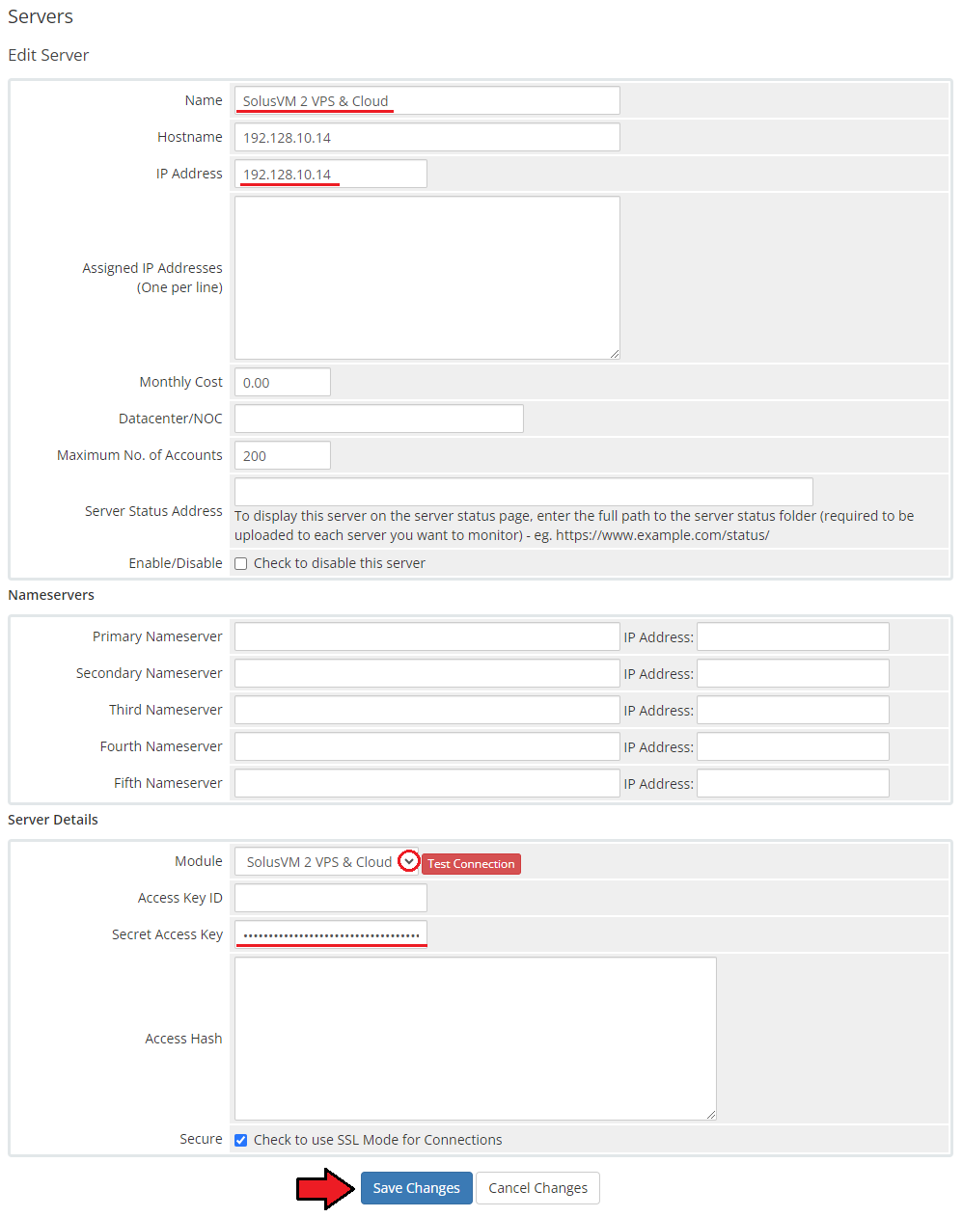This screenshot has height=1217, width=963.
Task: Click the 'Servers' page heading
Action: coord(41,16)
